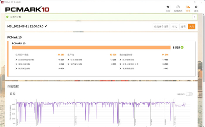Click the green check icon in the banner

(7, 17)
